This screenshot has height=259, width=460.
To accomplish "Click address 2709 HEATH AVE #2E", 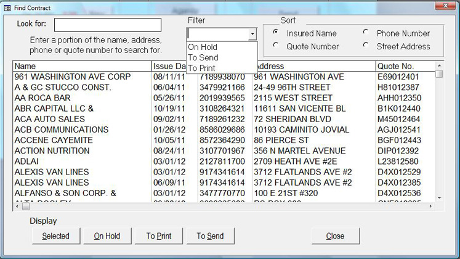I will 296,162.
